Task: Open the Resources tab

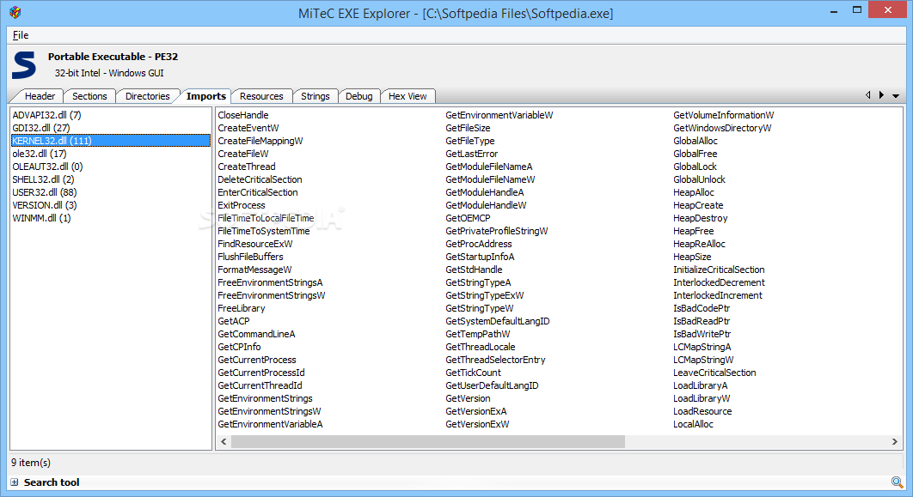Action: (261, 96)
